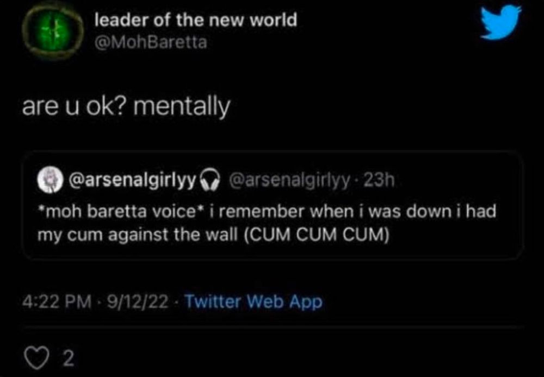Open the 'leader of the new world' profile name
This screenshot has width=544, height=377.
(196, 20)
